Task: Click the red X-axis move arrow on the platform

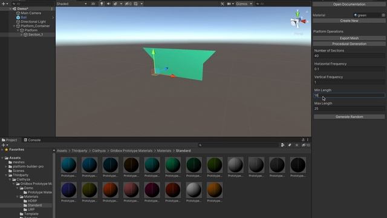Action: pyautogui.click(x=172, y=76)
